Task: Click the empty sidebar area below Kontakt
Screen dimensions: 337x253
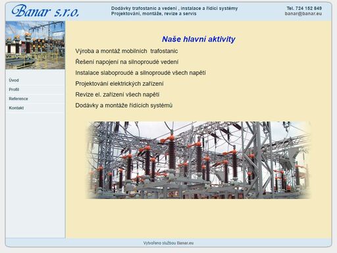Action: [36, 175]
